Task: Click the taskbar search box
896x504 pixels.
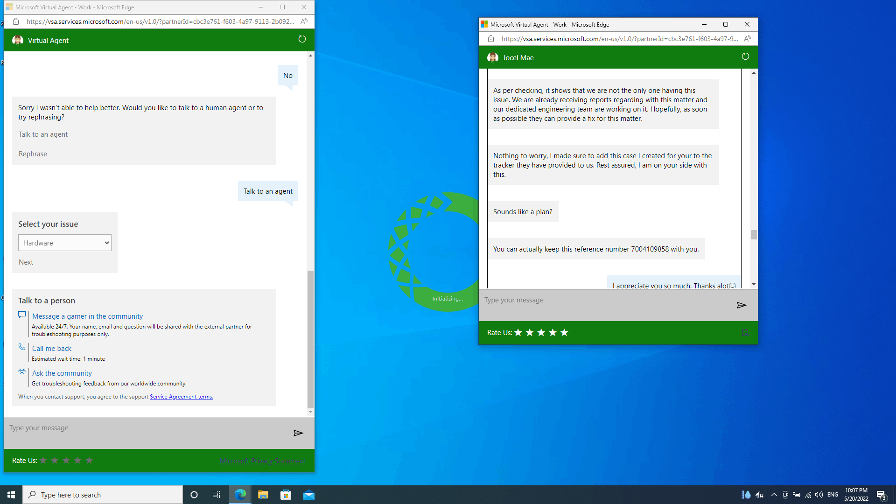Action: click(103, 495)
